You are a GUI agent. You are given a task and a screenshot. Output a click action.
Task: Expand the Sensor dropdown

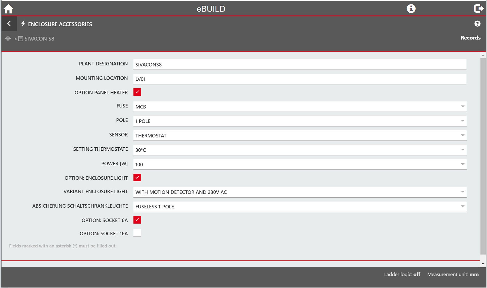coord(299,135)
